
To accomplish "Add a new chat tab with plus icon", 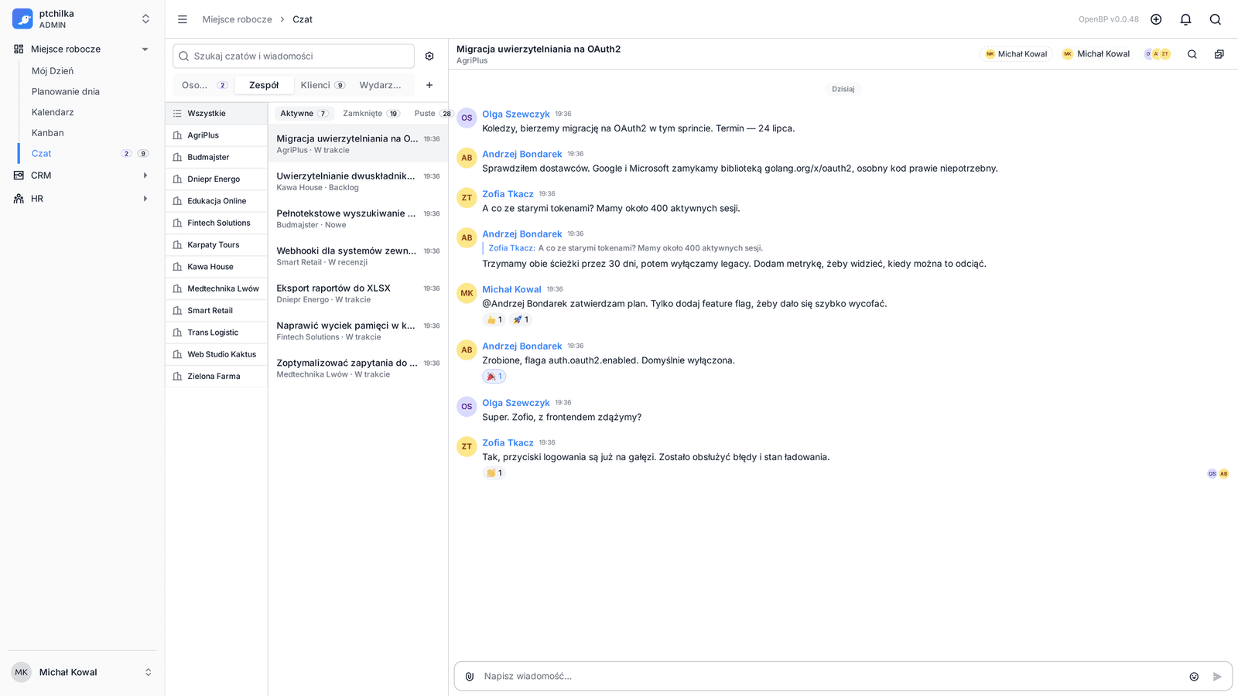I will point(429,85).
